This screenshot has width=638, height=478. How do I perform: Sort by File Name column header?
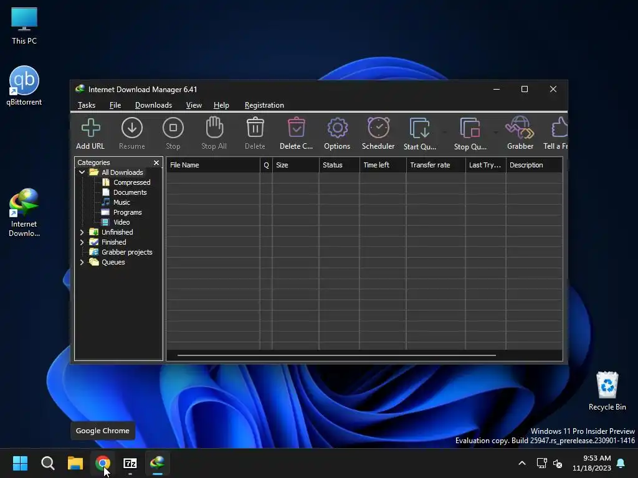(x=213, y=165)
